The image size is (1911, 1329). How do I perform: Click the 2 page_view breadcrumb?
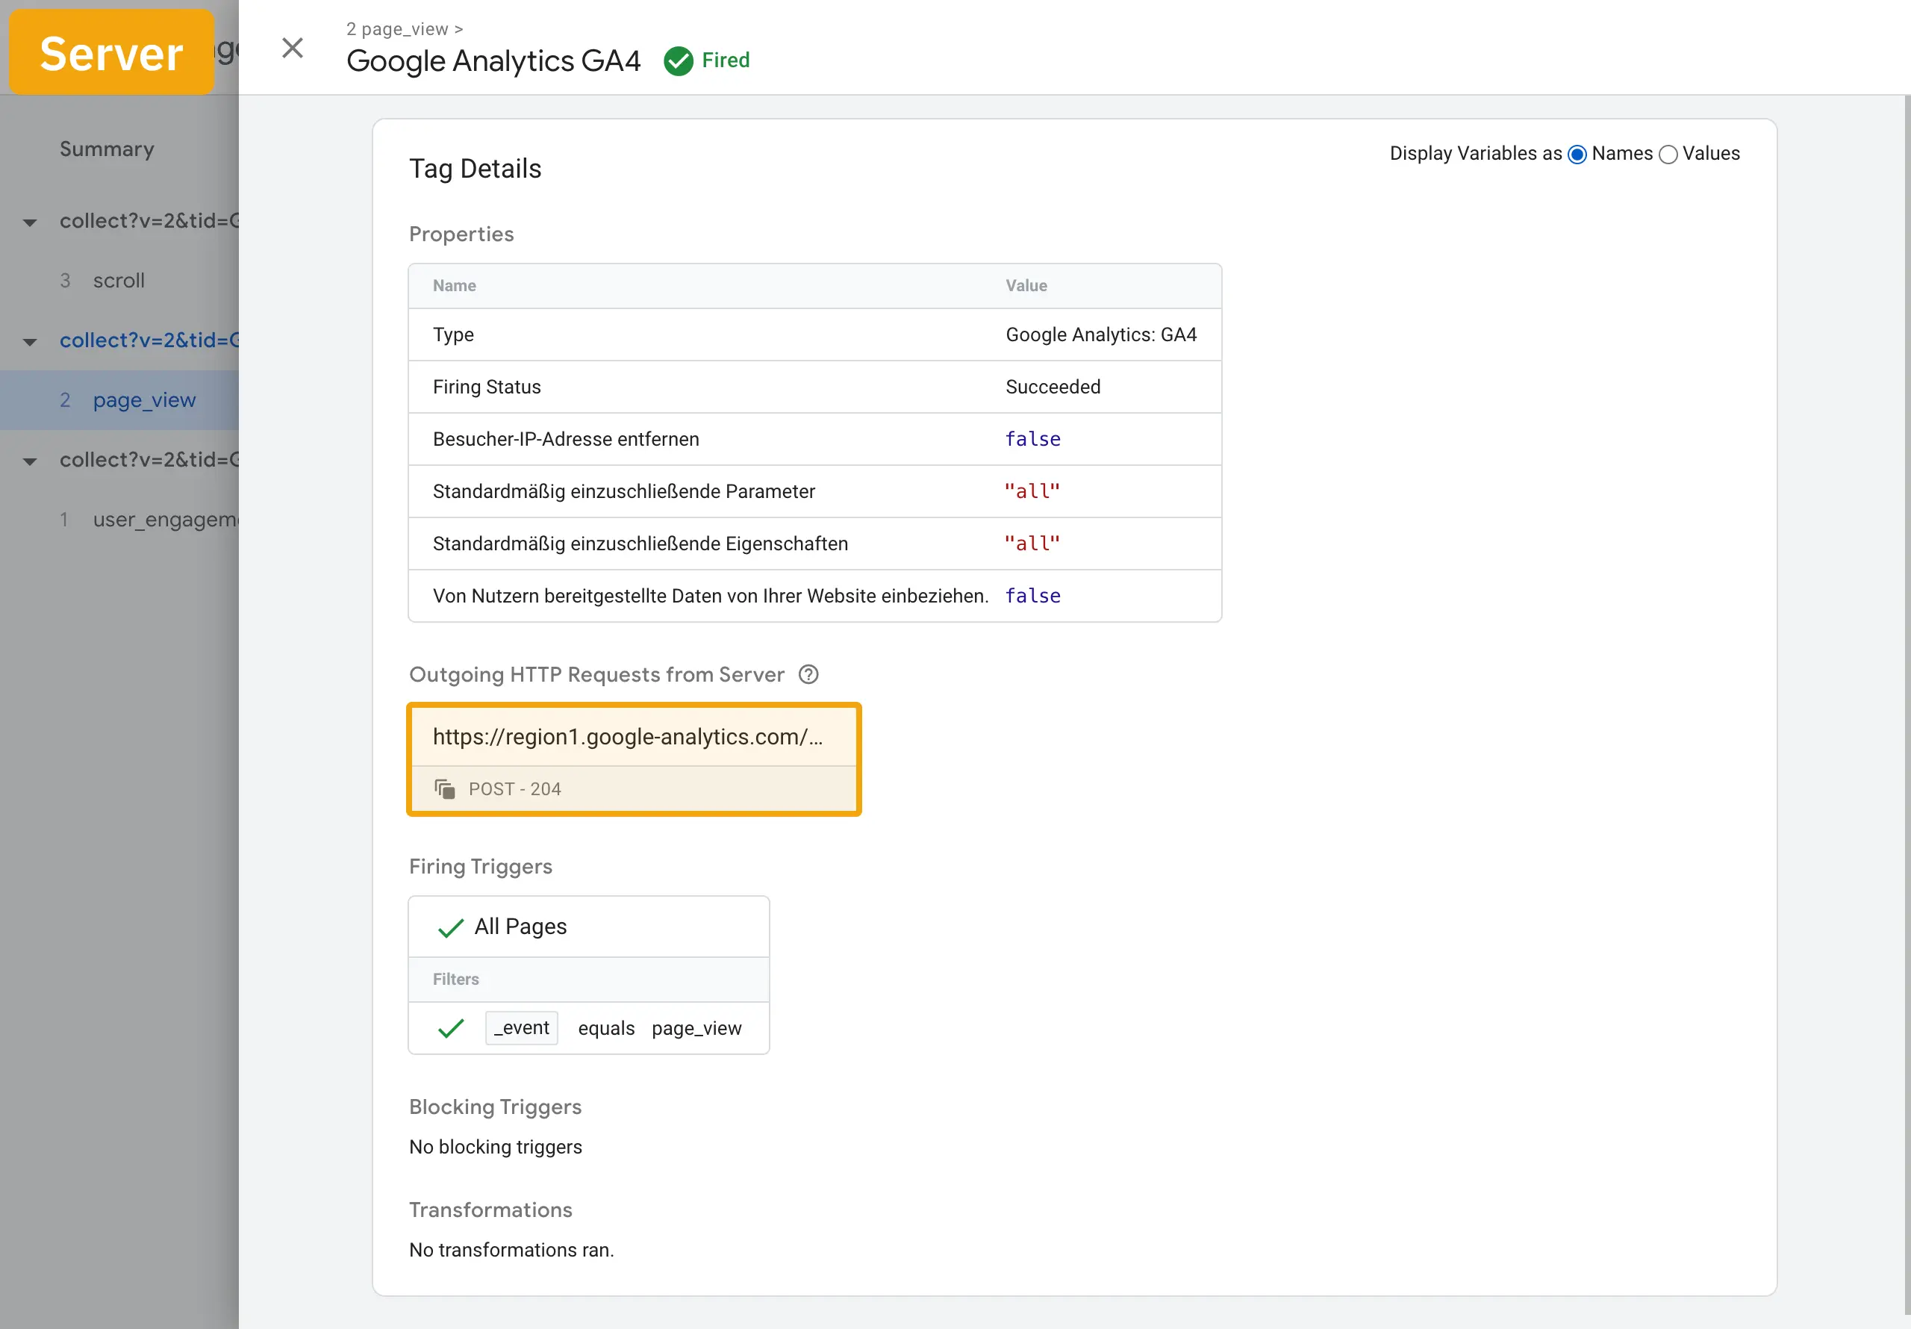point(397,29)
